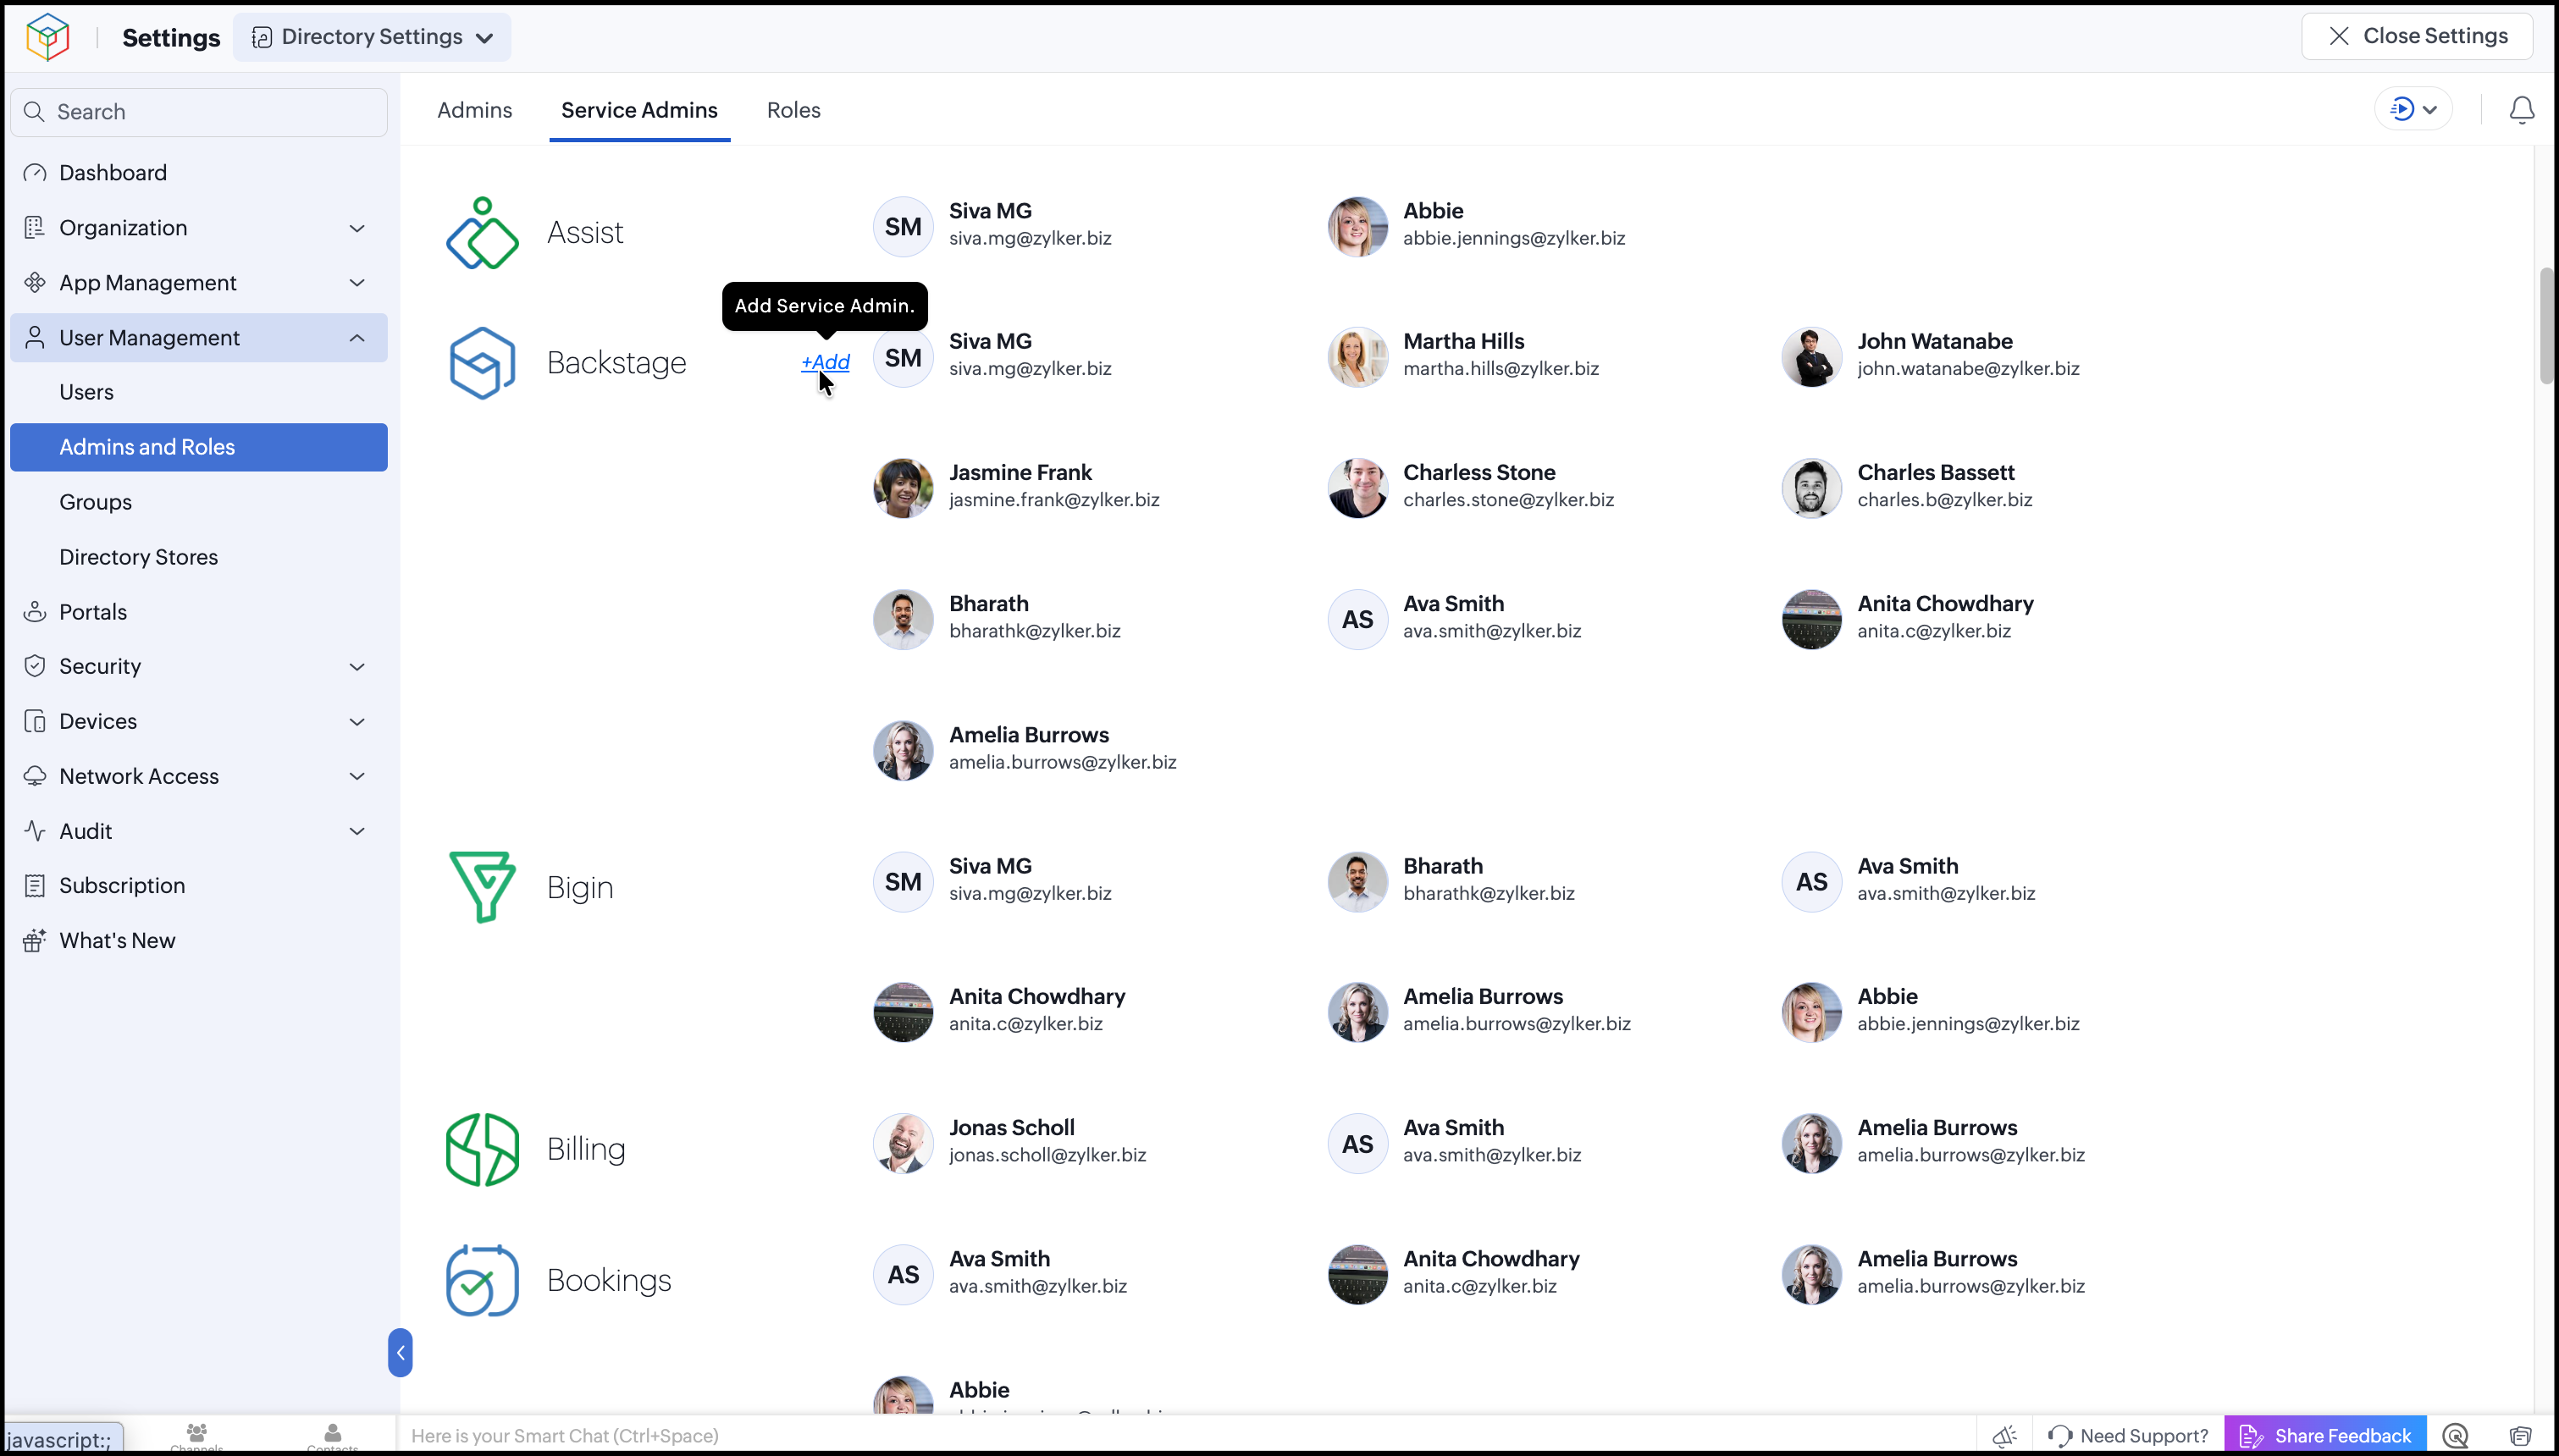Click the Subscription icon
The height and width of the screenshot is (1456, 2559).
point(35,885)
